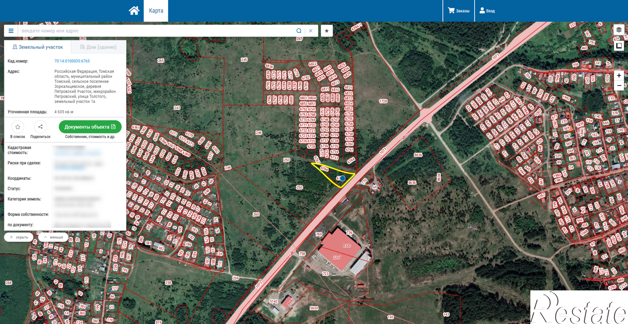Select parcel labeled 265 on map
628x324 pixels.
tap(161, 61)
